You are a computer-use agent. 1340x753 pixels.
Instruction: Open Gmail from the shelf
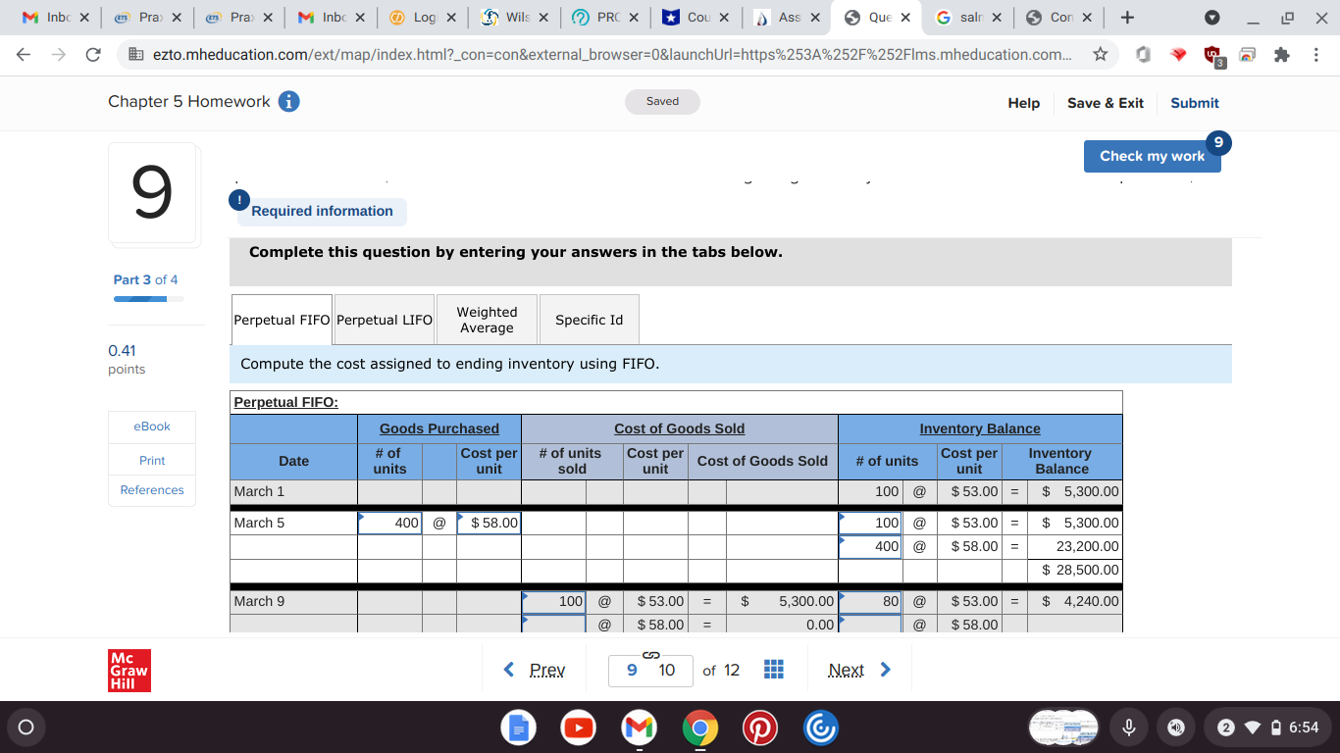pyautogui.click(x=639, y=728)
